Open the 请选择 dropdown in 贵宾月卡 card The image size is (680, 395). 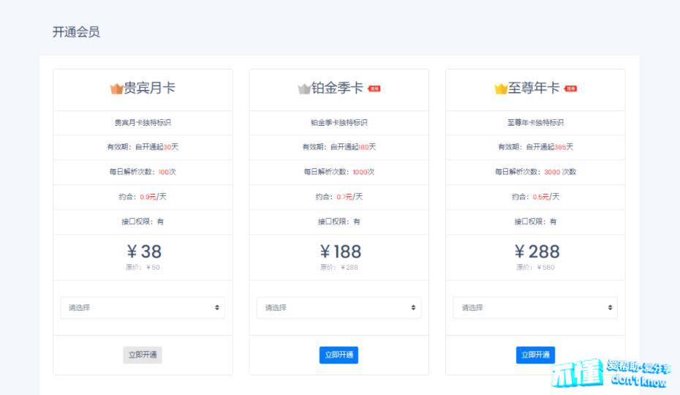tap(143, 308)
